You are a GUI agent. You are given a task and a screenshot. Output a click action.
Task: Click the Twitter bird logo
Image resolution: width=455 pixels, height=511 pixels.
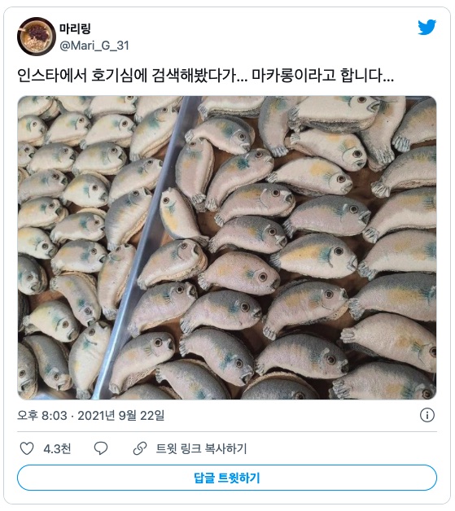(x=427, y=28)
